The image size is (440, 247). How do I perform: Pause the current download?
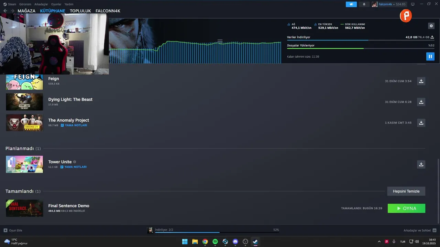pyautogui.click(x=430, y=57)
